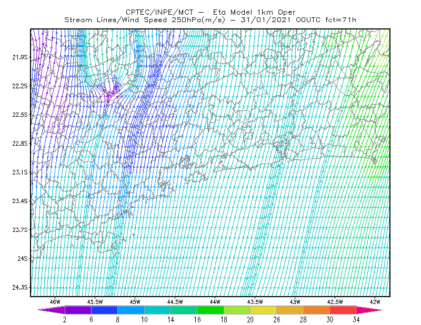Click the longitude label '43W'

pyautogui.click(x=295, y=302)
